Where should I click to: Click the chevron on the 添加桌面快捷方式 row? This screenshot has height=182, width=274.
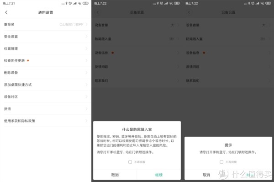pyautogui.click(x=86, y=85)
